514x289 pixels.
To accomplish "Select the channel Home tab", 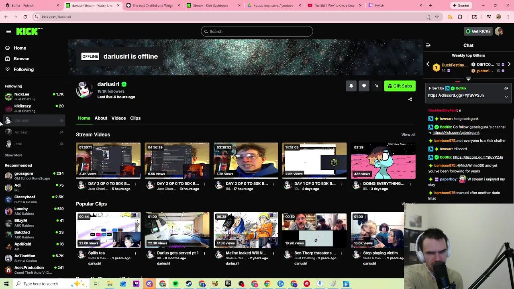I will 84,118.
